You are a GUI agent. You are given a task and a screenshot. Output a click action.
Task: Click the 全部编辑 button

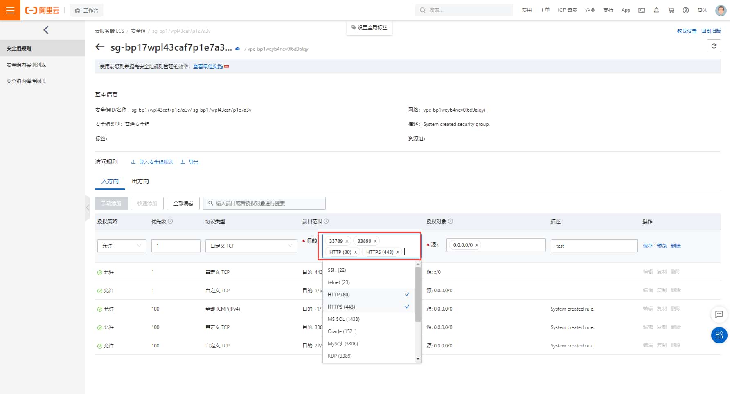tap(183, 203)
